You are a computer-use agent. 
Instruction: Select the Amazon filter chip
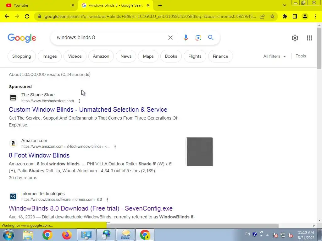click(x=101, y=56)
